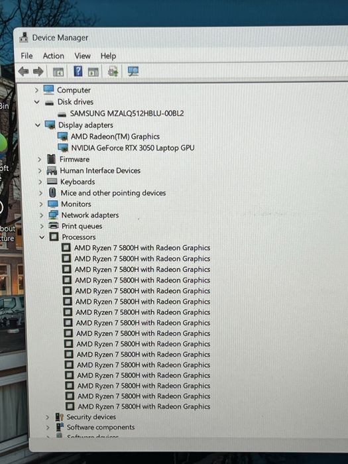Expand the Print queues node

[42, 226]
